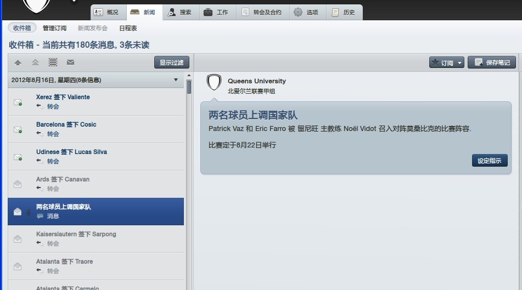Open the 订阅 dropdown menu
Viewport: 522px width, 290px height.
[x=447, y=62]
